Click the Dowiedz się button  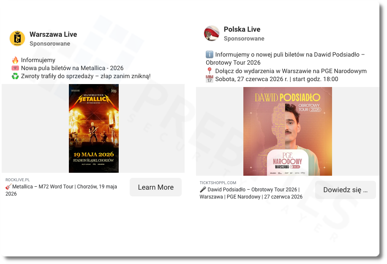pyautogui.click(x=346, y=190)
